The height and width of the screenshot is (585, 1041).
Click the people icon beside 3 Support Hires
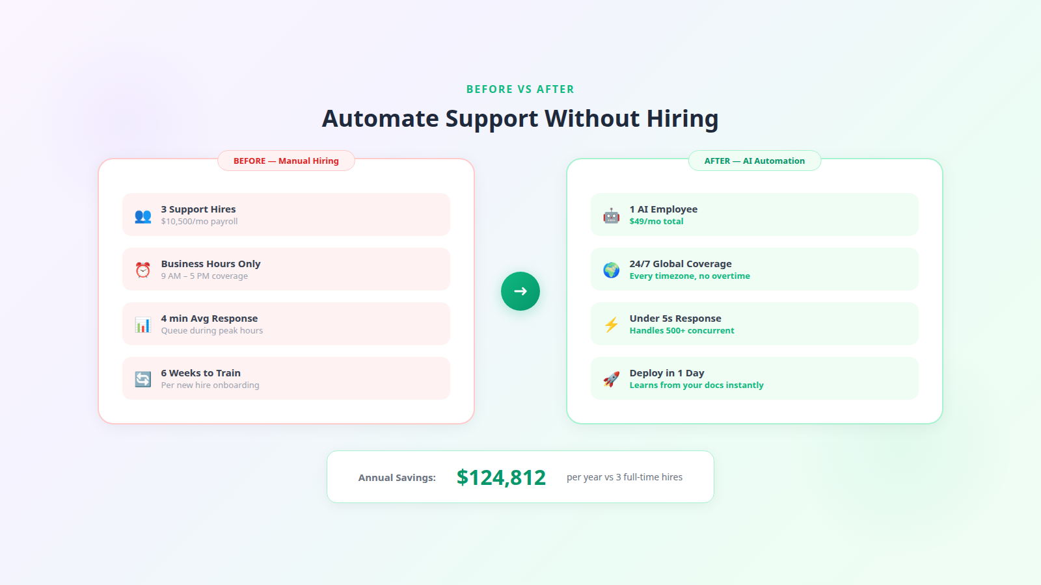tap(143, 215)
